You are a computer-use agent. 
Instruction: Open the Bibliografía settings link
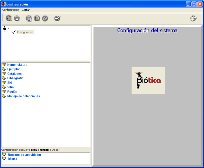(x=15, y=78)
